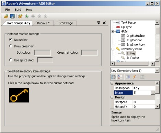Click the Text Parser icon in the tree
The image size is (161, 133).
tap(118, 23)
